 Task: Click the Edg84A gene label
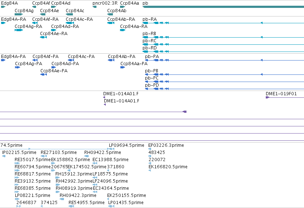click(10, 3)
